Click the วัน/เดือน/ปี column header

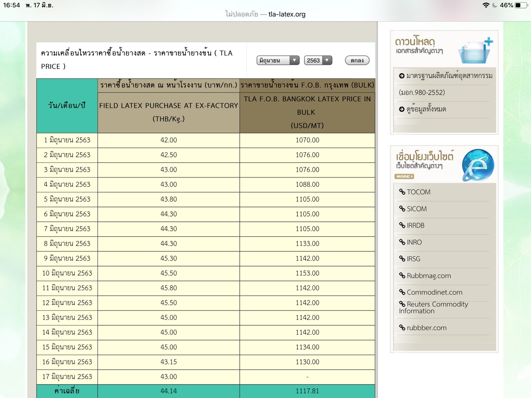pos(67,106)
